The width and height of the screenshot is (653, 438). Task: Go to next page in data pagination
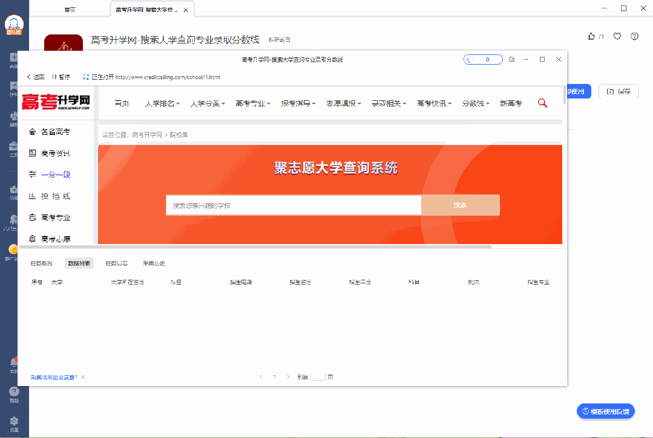tap(288, 377)
